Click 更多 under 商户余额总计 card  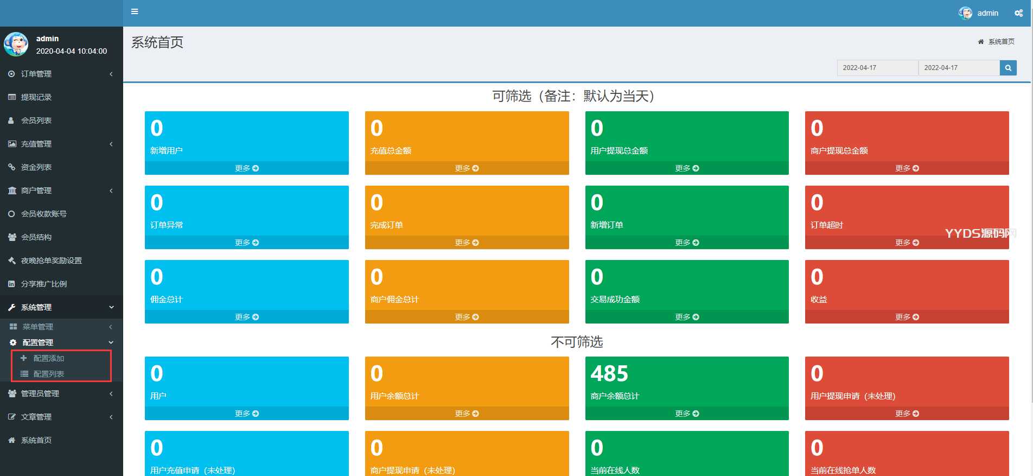coord(686,414)
